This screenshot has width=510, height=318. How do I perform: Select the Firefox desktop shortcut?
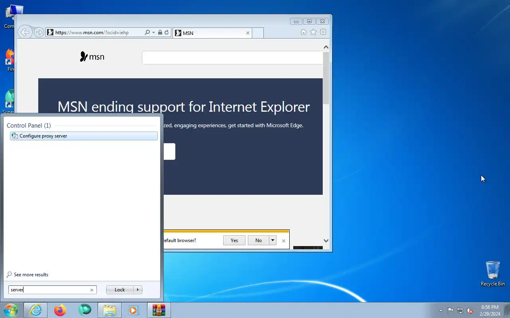[10, 60]
